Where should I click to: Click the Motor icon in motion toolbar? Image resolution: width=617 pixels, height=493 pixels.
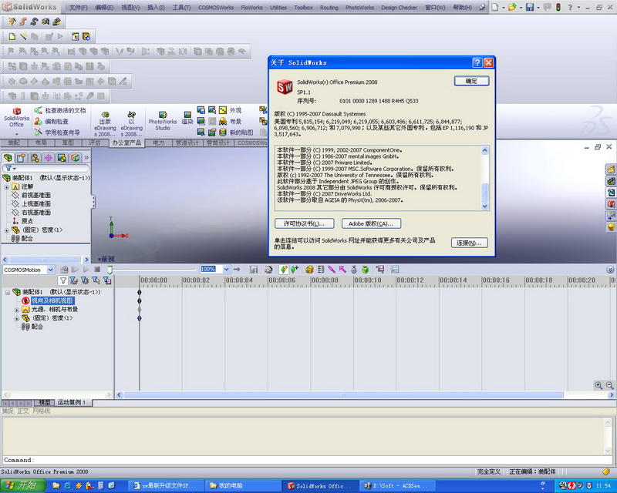[310, 270]
